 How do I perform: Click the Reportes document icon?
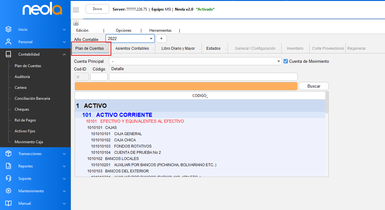(x=8, y=166)
